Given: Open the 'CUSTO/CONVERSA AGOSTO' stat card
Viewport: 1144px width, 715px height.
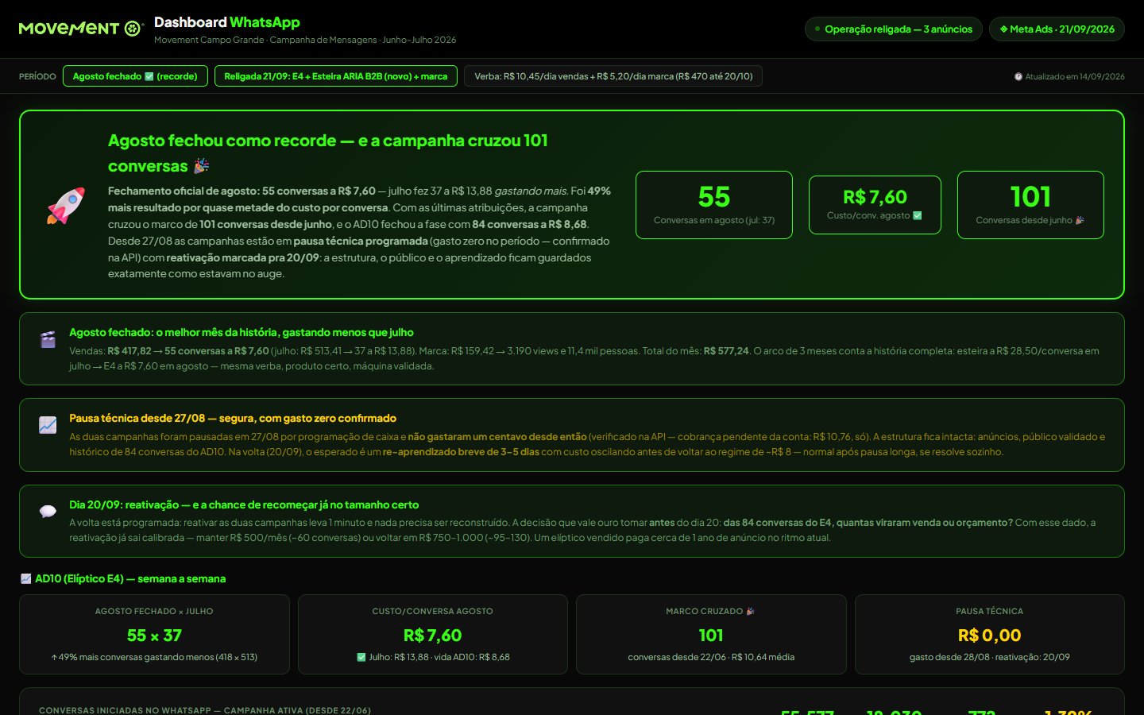Looking at the screenshot, I should [433, 635].
